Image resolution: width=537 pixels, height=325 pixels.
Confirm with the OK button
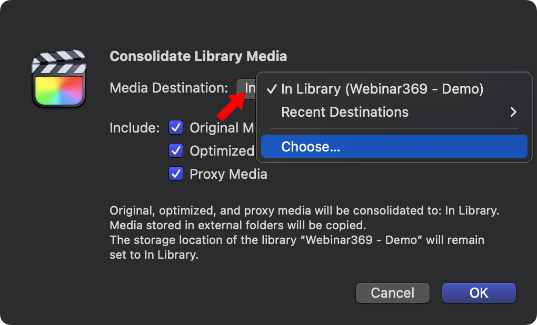[x=479, y=293]
